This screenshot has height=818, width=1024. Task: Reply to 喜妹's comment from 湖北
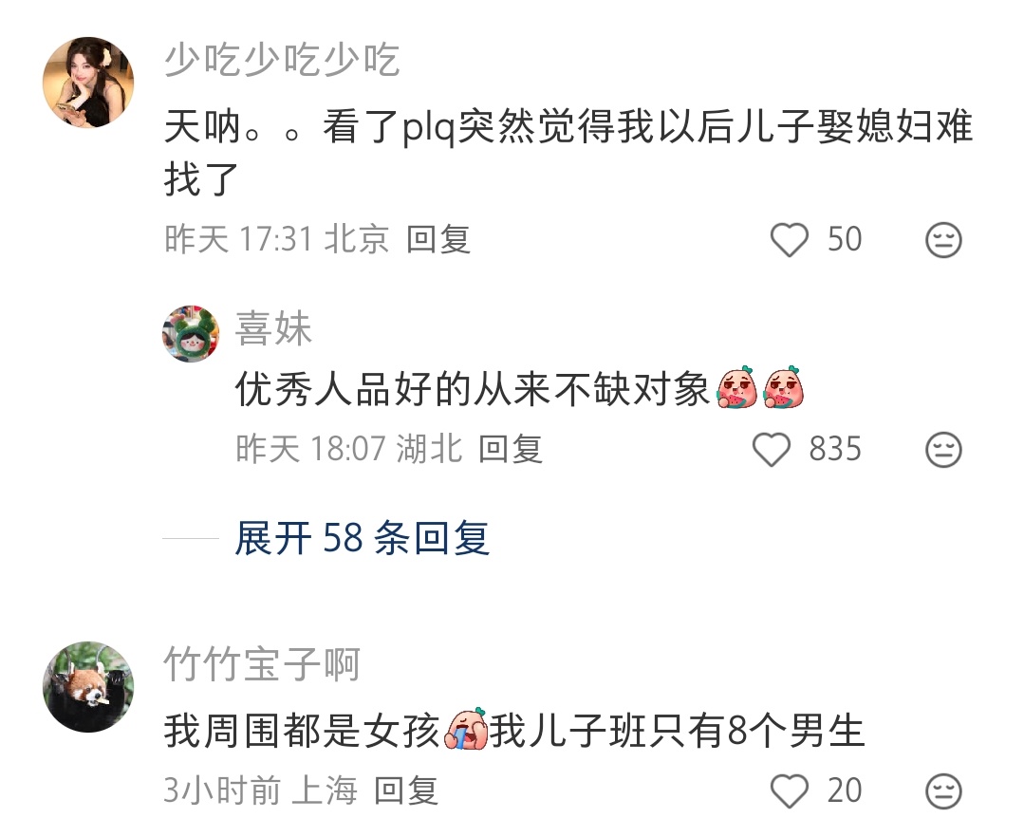pyautogui.click(x=510, y=449)
